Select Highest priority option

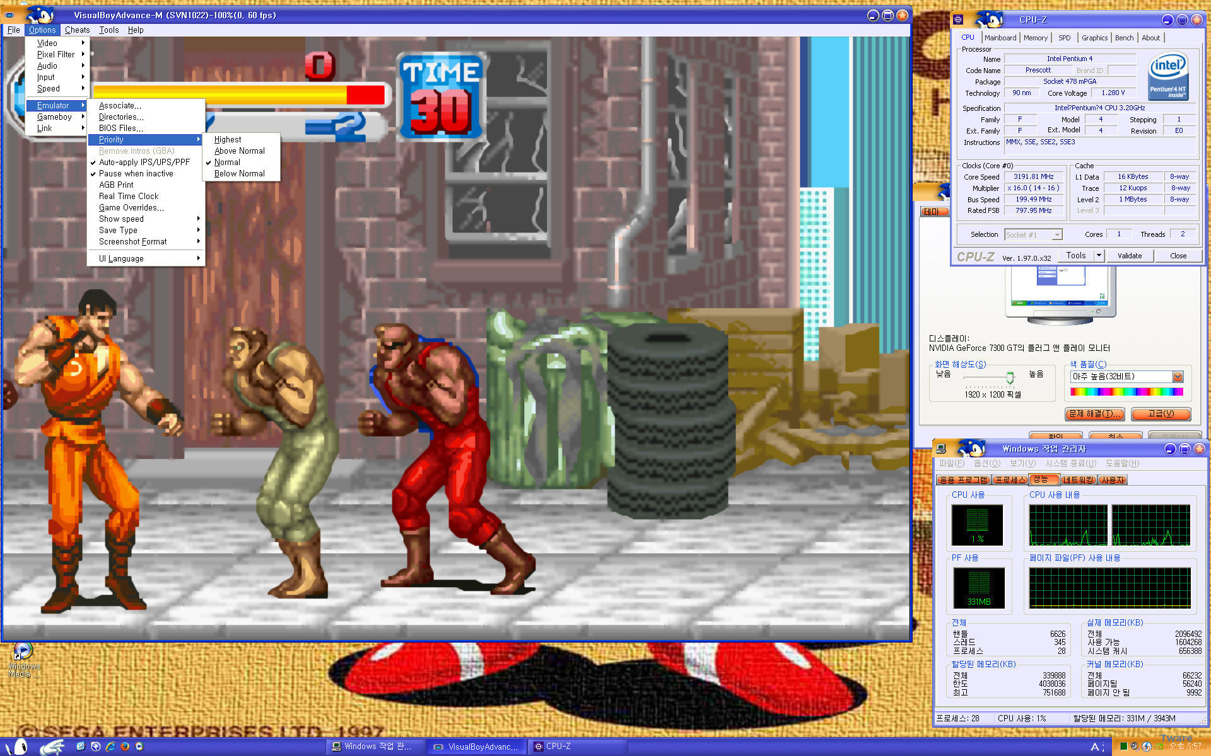pos(228,139)
